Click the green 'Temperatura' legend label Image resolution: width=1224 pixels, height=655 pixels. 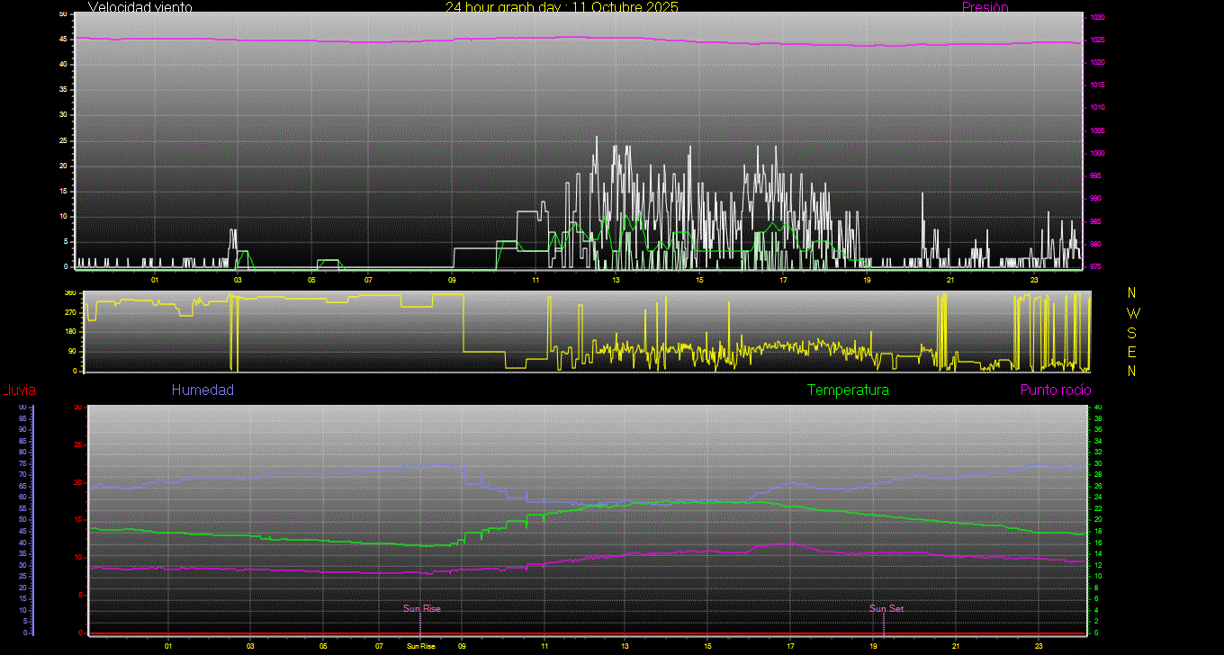pyautogui.click(x=848, y=390)
